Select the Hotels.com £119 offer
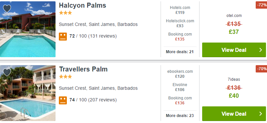Viewport: 267px width, 123px height. coord(180,10)
